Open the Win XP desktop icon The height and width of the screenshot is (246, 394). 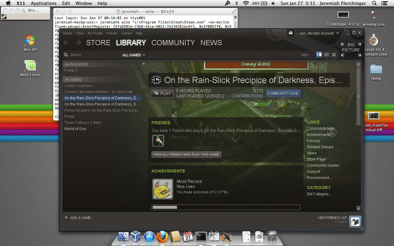pyautogui.click(x=30, y=43)
